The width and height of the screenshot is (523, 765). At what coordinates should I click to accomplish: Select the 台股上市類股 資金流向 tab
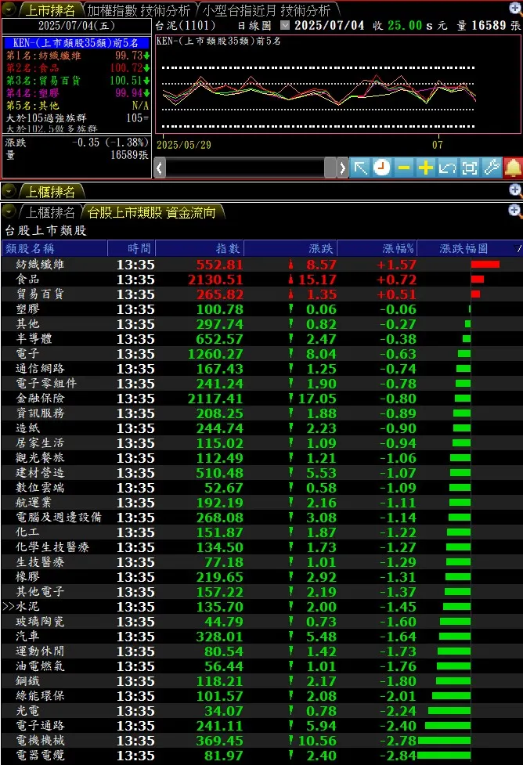(x=152, y=212)
